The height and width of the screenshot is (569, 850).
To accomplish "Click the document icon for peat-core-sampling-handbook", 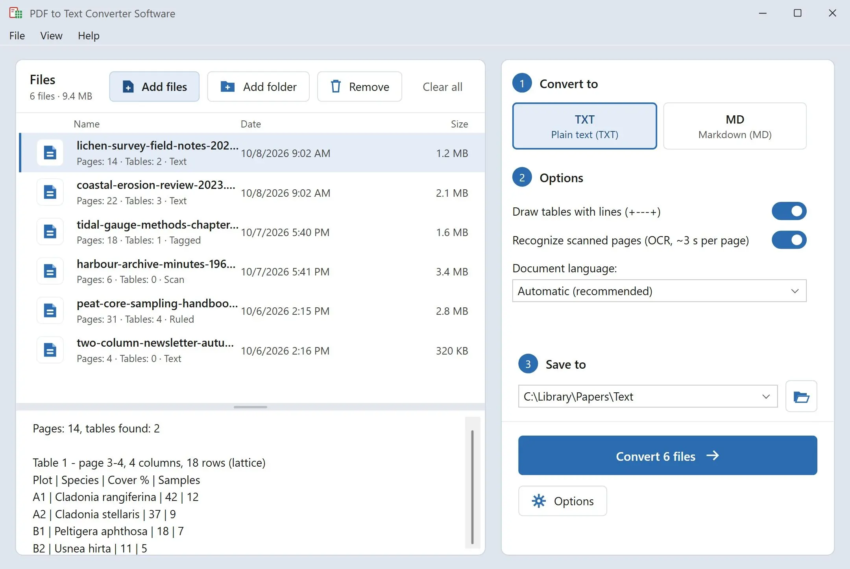I will pyautogui.click(x=50, y=310).
